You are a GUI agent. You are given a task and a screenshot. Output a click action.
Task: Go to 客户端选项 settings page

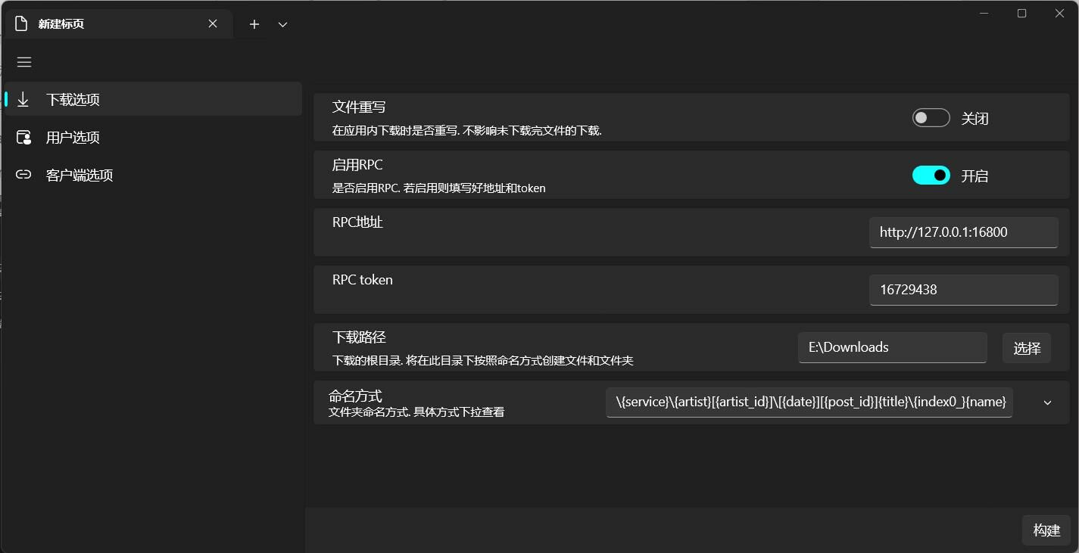(x=80, y=175)
